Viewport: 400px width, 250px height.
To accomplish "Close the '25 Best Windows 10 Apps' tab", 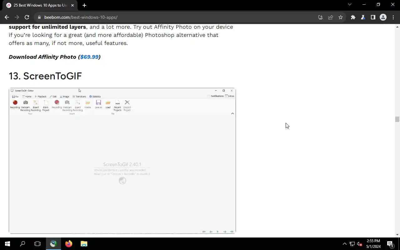I will click(72, 5).
